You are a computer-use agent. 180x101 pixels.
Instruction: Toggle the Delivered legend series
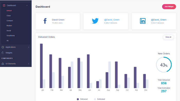[x=82, y=99]
